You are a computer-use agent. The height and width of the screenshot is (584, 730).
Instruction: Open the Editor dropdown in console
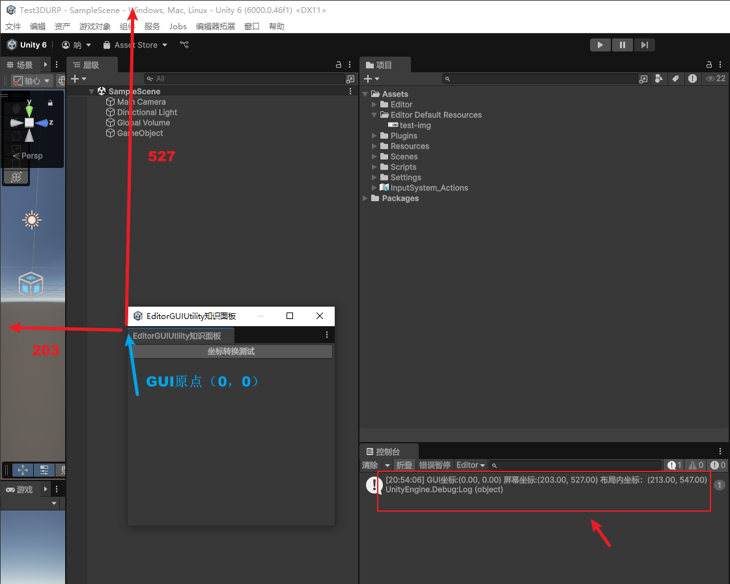(x=470, y=466)
